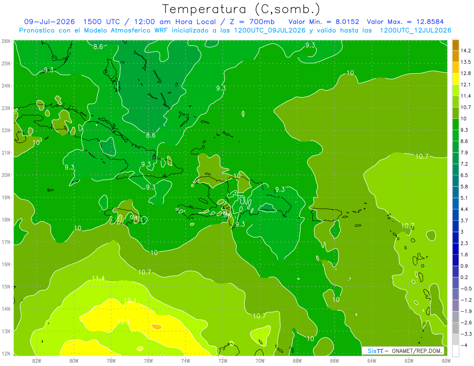Screen dimensions: 474x366
Task: Click the 'Temperatura (C,somb.)' chart title
Action: pyautogui.click(x=241, y=9)
